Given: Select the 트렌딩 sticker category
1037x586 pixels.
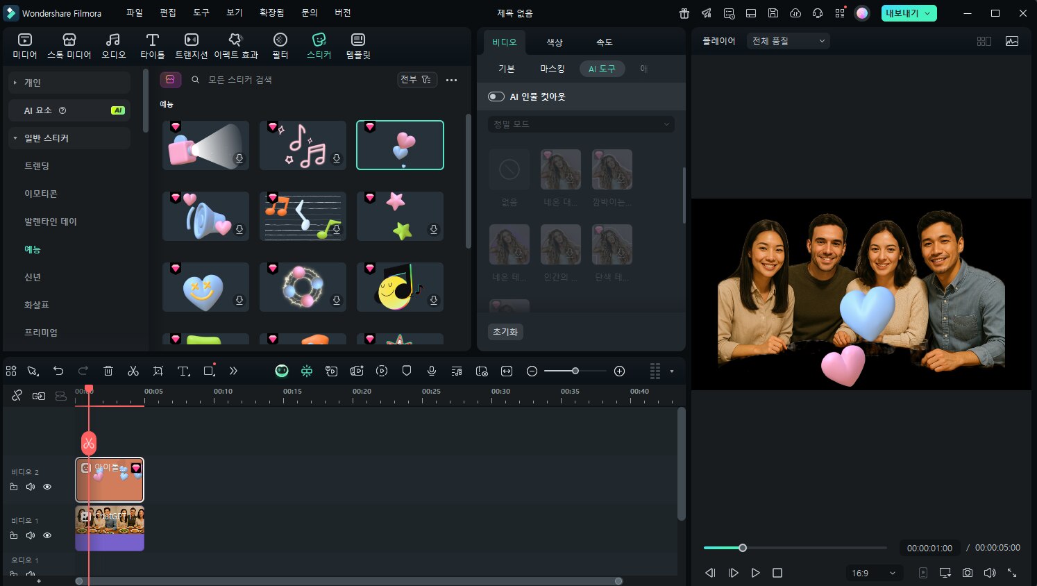Looking at the screenshot, I should coord(37,166).
